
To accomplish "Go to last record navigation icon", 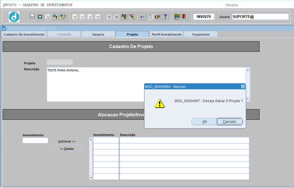I will [x=97, y=17].
